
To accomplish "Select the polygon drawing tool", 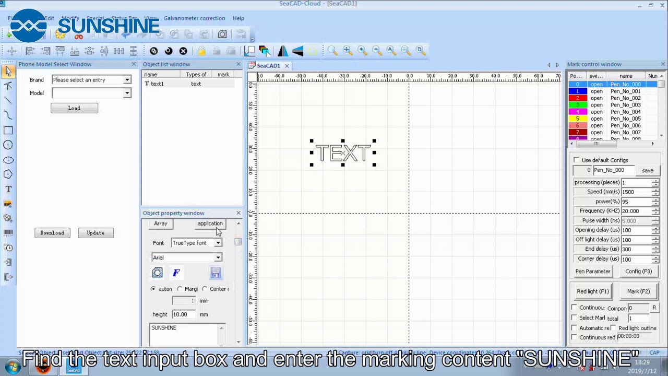I will click(x=8, y=174).
